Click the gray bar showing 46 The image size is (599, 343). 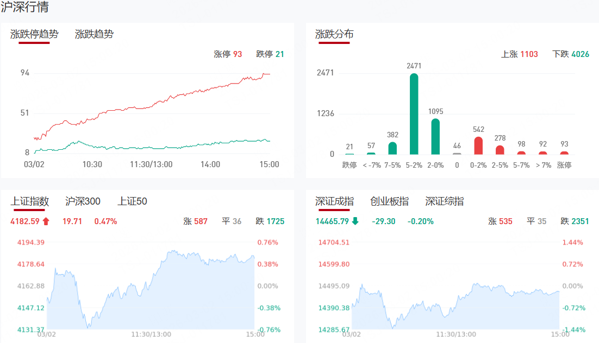click(457, 154)
